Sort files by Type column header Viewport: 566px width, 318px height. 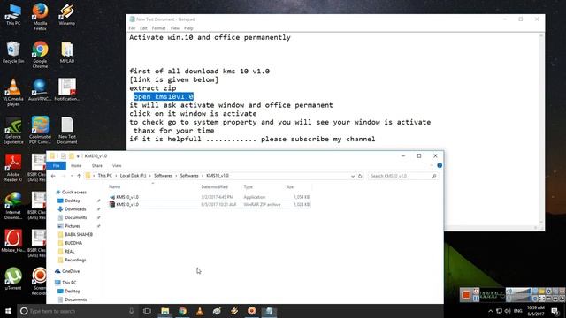click(248, 186)
